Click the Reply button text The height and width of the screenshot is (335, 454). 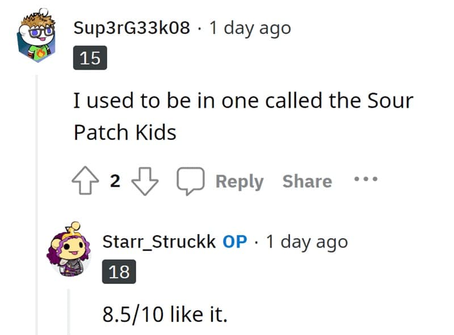click(239, 182)
